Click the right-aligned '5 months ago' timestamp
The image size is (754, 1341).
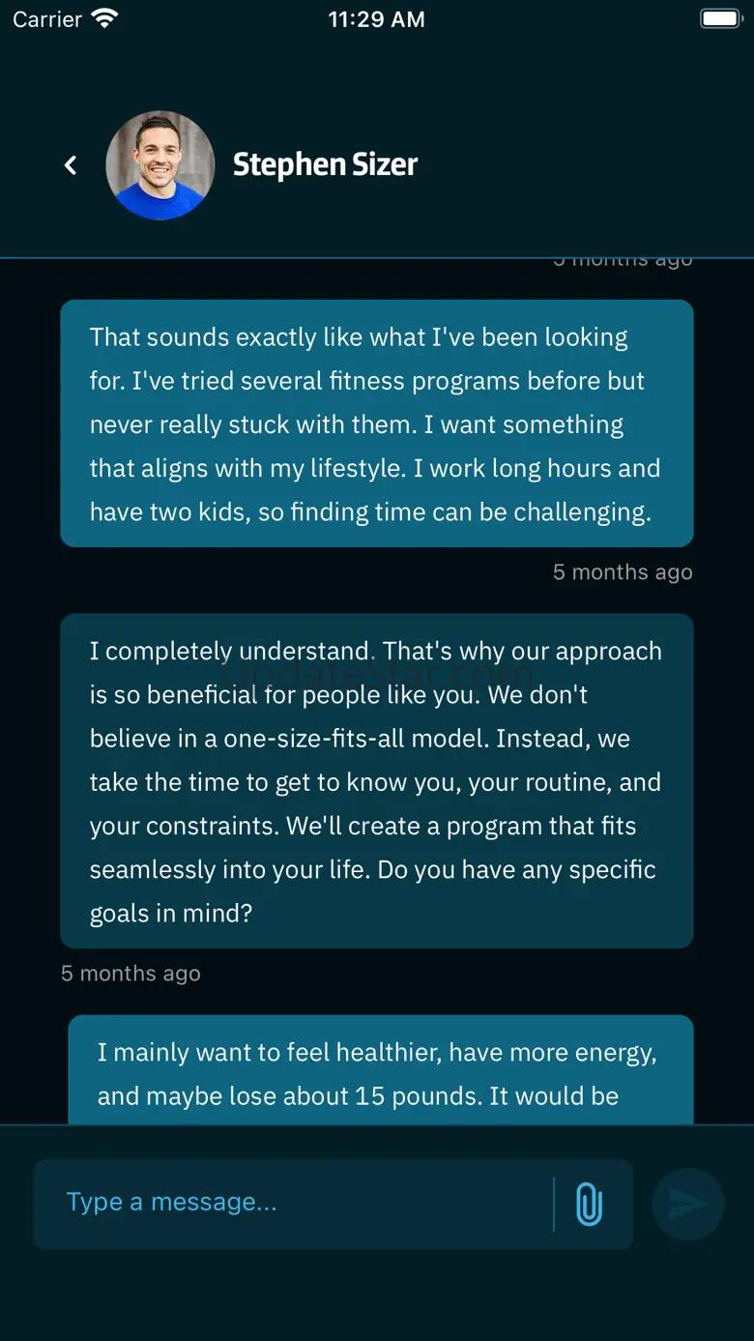tap(623, 572)
